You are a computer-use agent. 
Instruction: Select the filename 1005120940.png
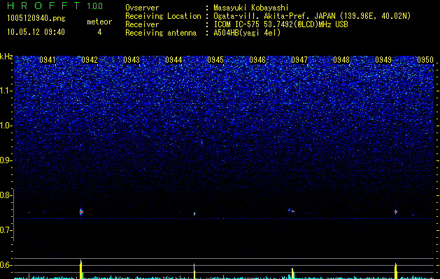[x=36, y=19]
